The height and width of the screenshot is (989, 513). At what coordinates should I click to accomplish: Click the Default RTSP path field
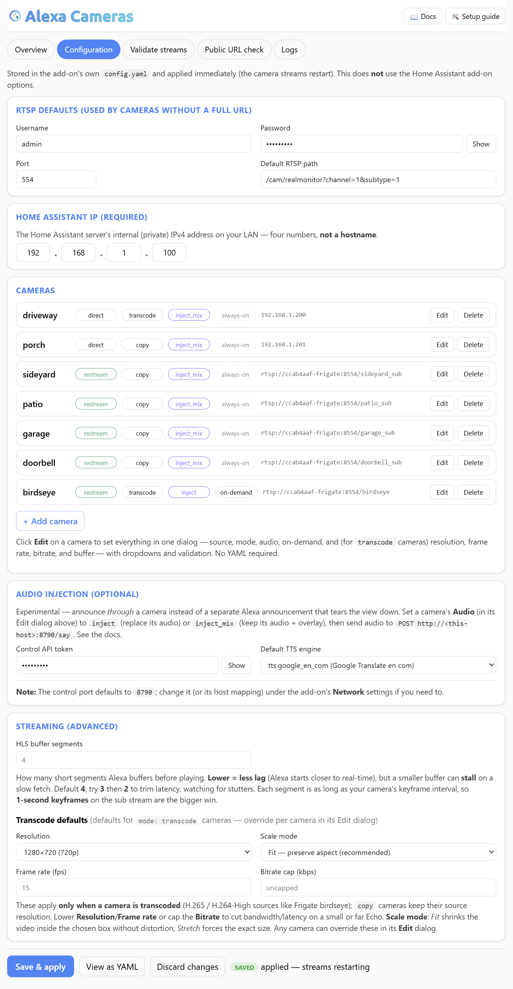coord(378,179)
